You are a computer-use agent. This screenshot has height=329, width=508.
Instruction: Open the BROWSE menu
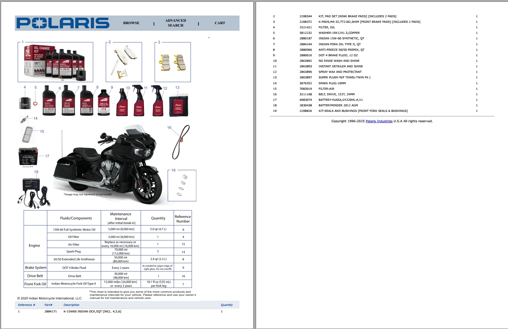[131, 23]
